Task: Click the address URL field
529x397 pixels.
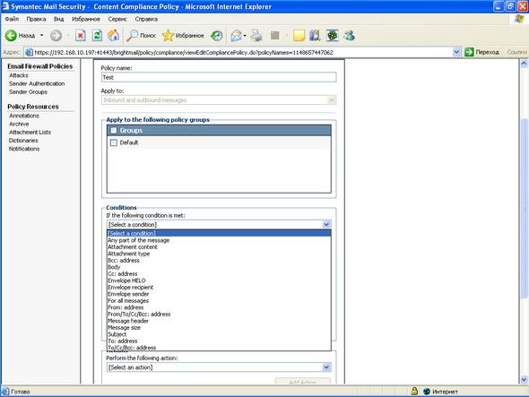Action: (242, 52)
